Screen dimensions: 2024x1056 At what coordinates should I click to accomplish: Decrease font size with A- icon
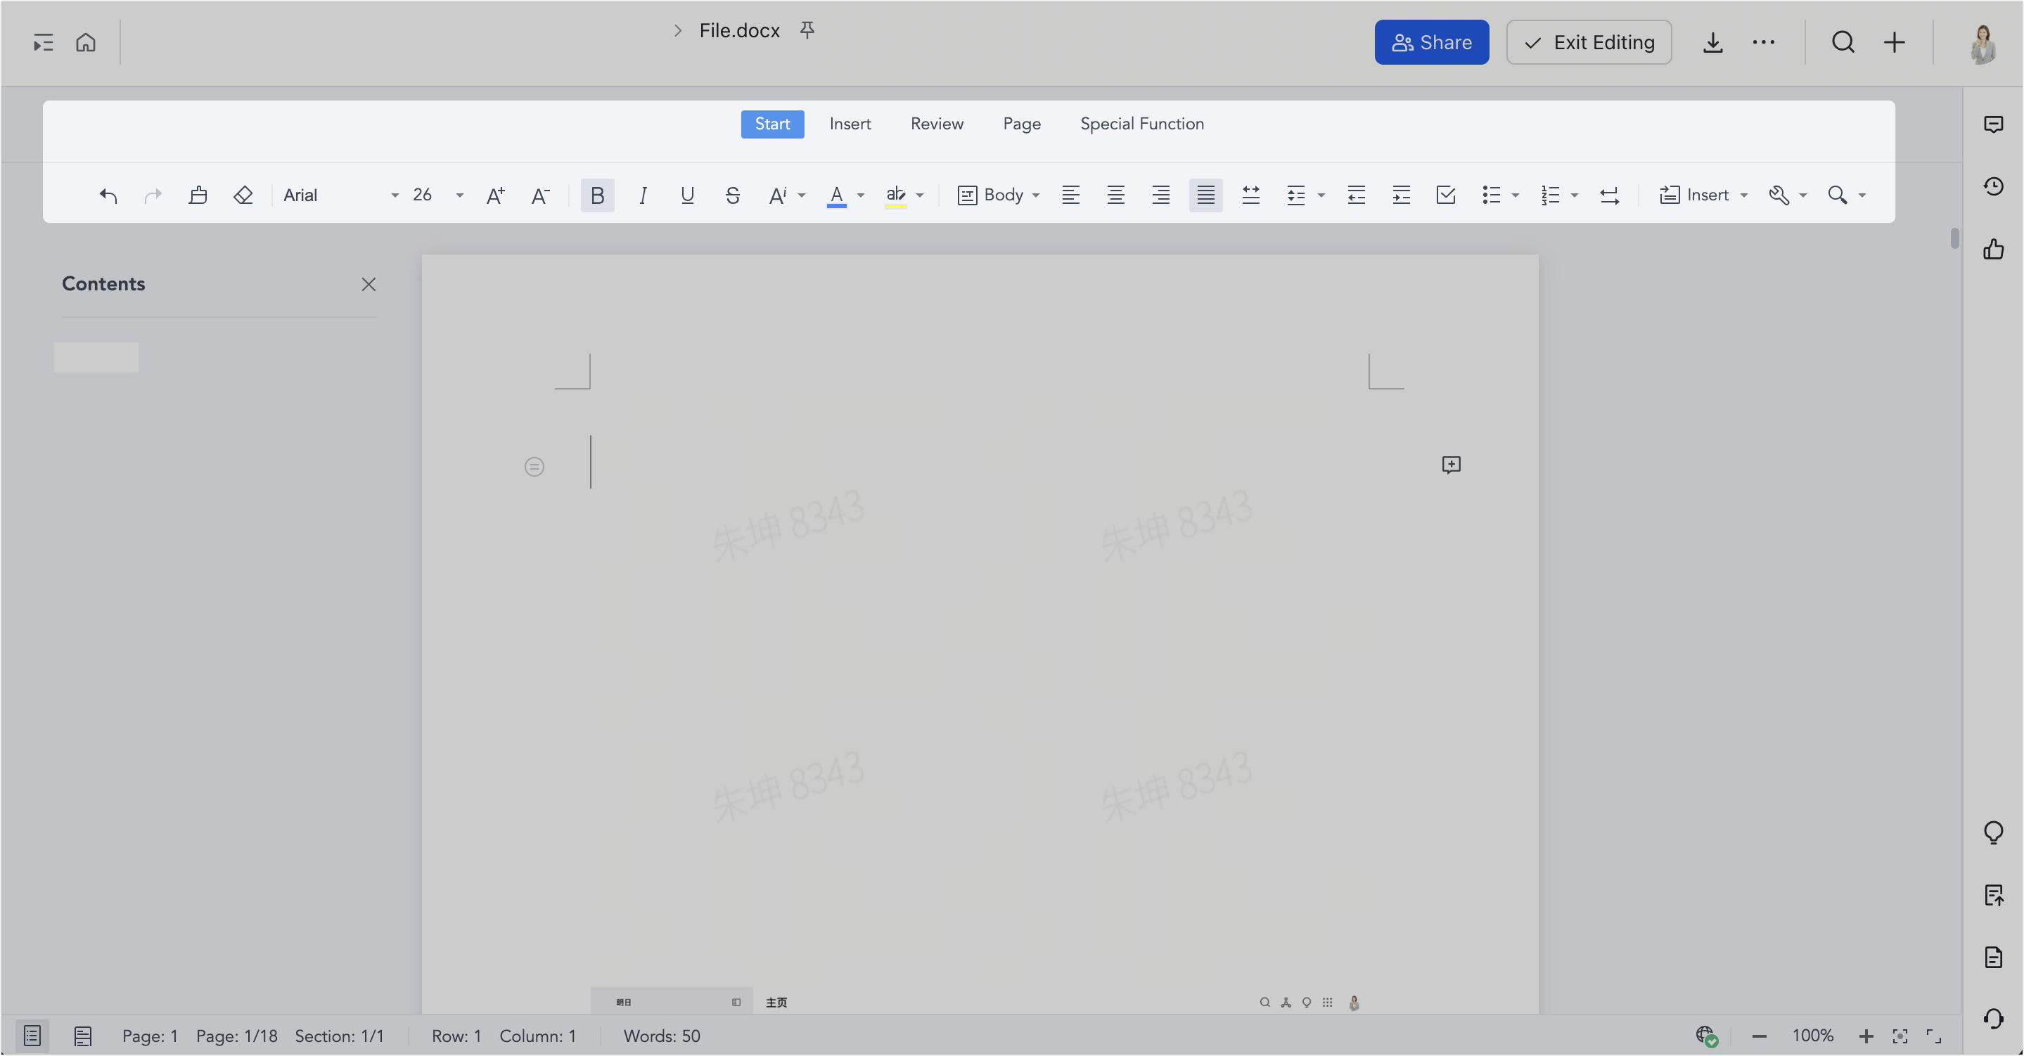541,195
